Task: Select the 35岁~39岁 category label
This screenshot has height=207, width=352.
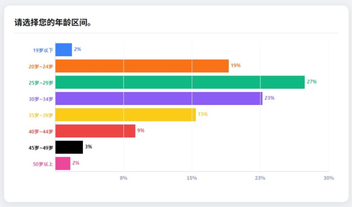Action: tap(41, 115)
